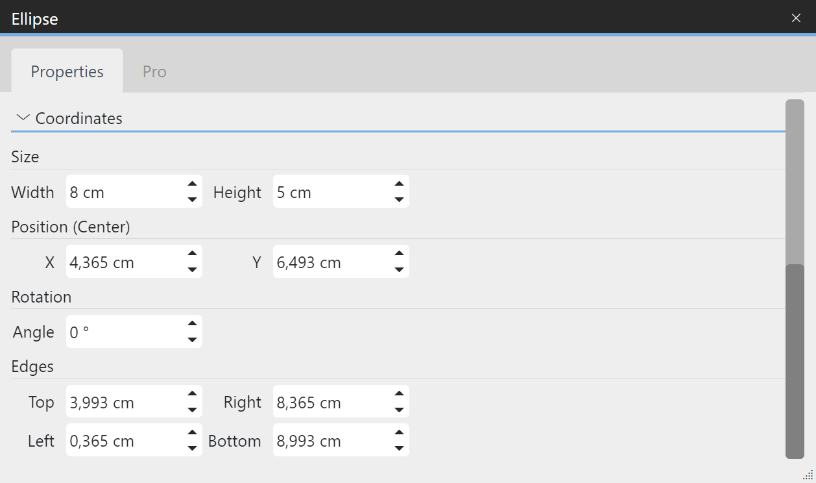Decrease the rotation Angle with down arrow

192,340
